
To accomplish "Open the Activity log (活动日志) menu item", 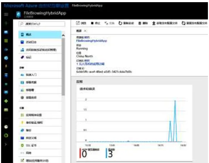I will pos(40,42).
